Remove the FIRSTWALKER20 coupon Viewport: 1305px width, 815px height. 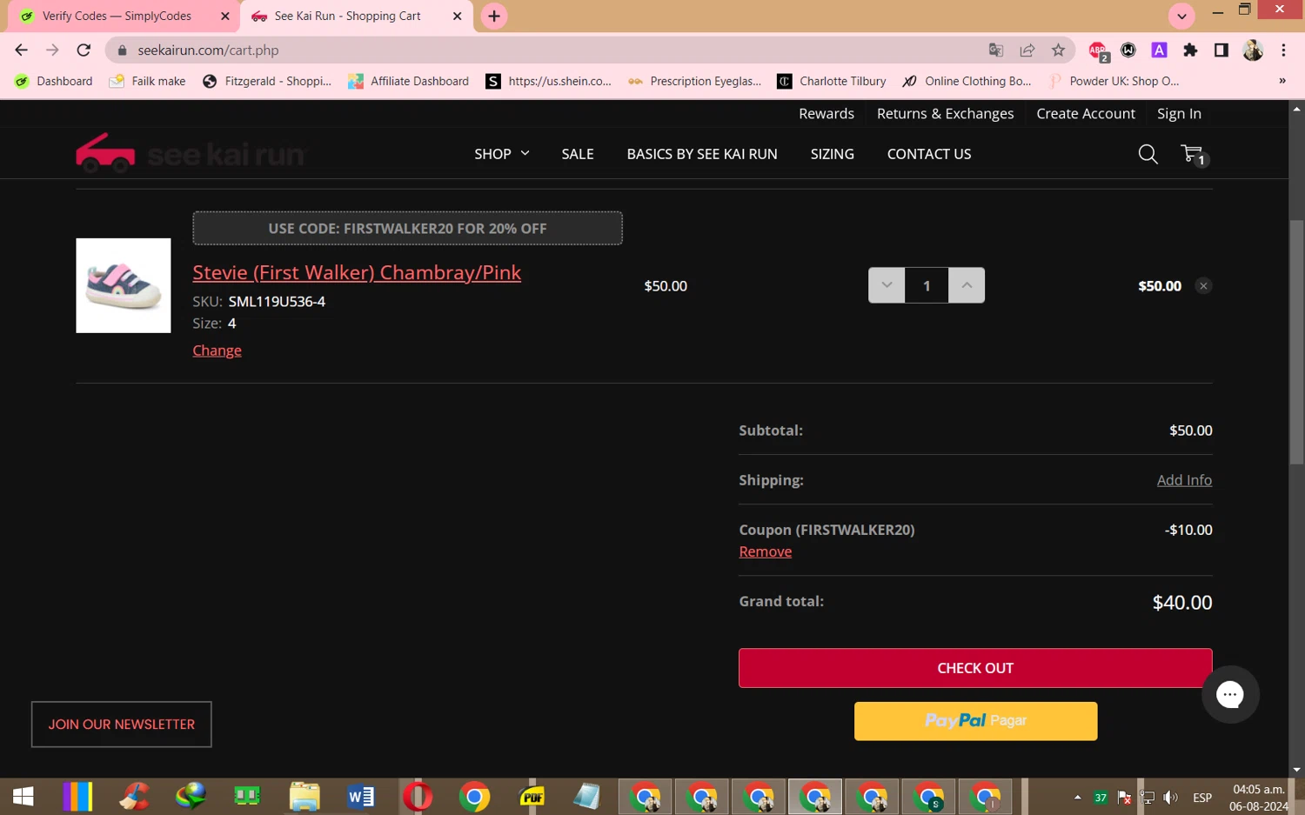click(765, 551)
